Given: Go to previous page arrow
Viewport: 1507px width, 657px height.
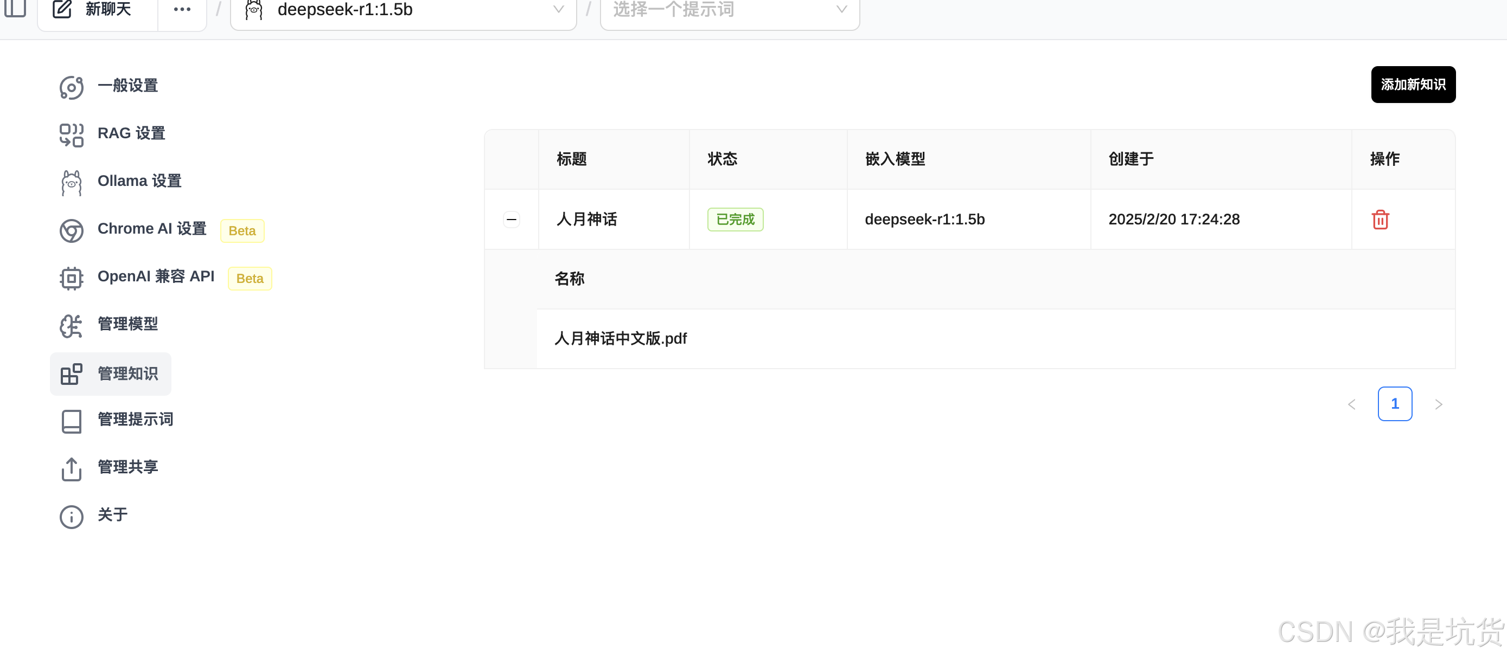Looking at the screenshot, I should tap(1351, 404).
